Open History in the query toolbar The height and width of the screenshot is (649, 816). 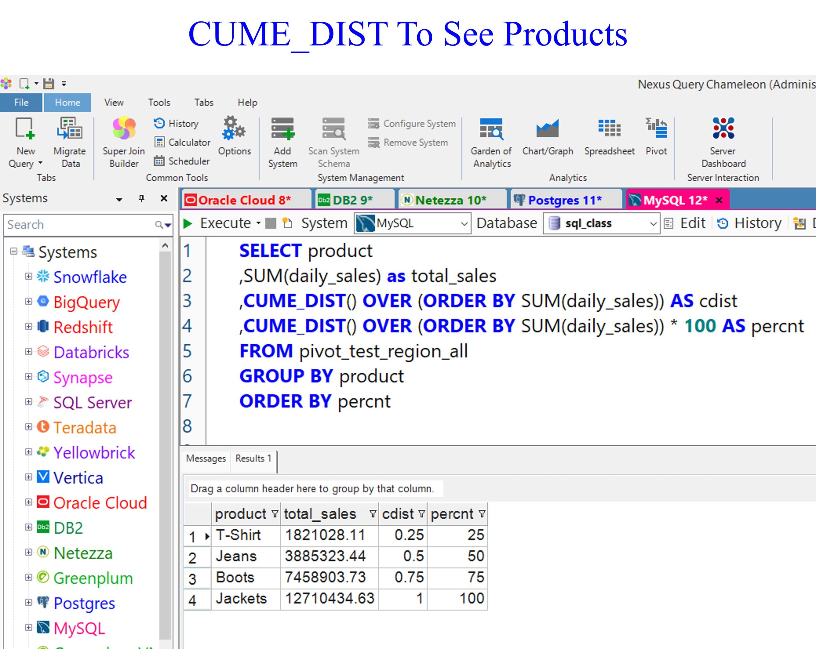pyautogui.click(x=749, y=223)
